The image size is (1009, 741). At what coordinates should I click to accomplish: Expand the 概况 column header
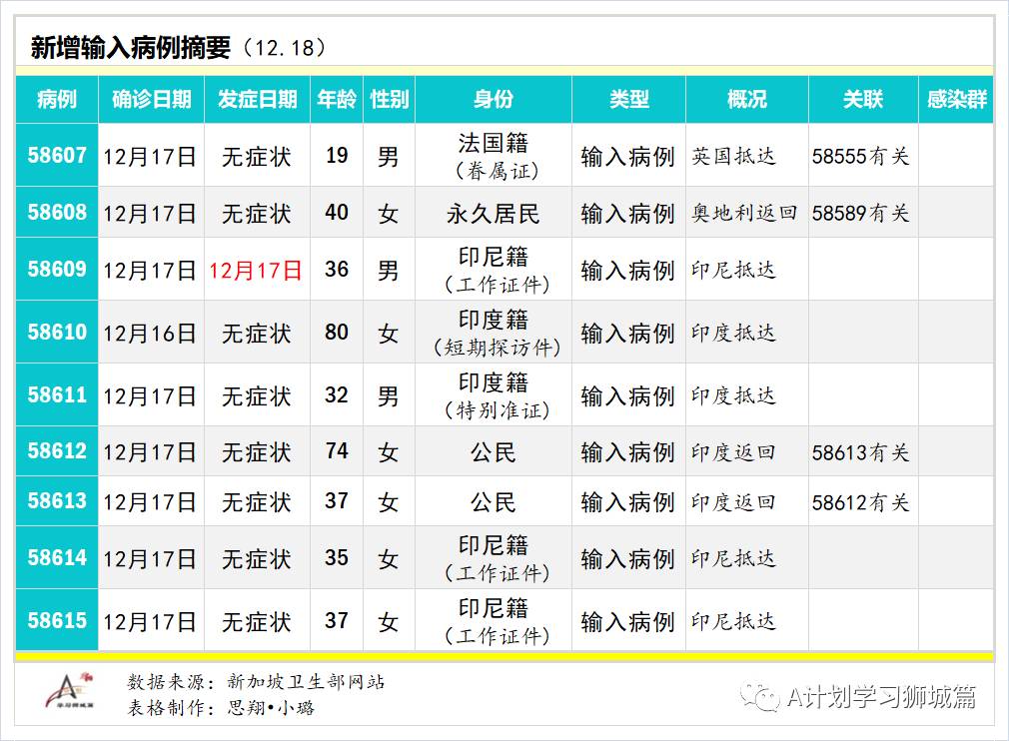pyautogui.click(x=745, y=100)
